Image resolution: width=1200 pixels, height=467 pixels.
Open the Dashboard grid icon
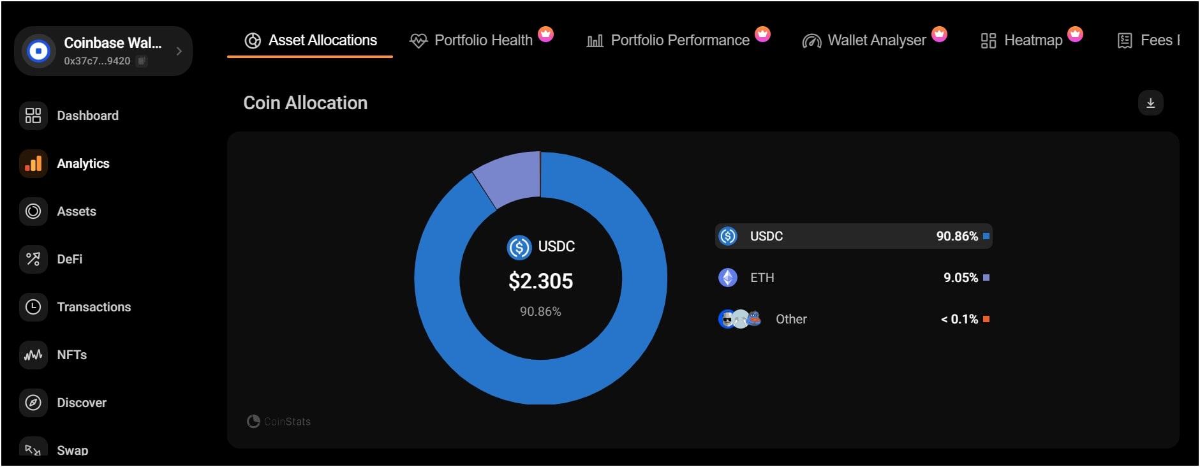pos(33,115)
